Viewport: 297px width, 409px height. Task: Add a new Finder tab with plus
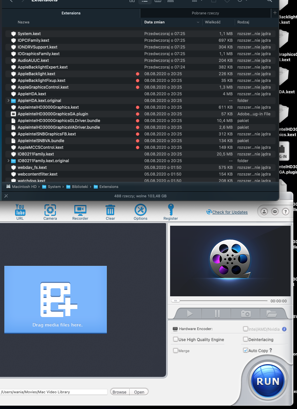pos(275,13)
